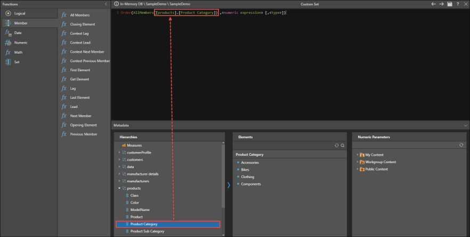Save the custom set
The height and width of the screenshot is (237, 470).
[450, 4]
